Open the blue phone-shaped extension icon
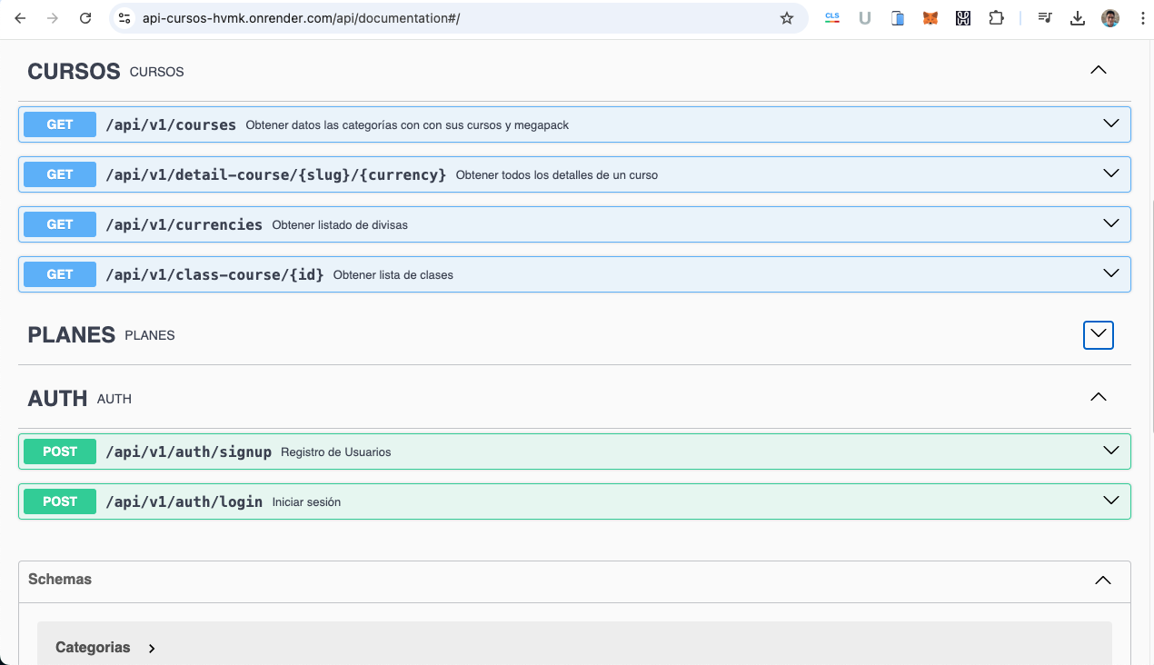The width and height of the screenshot is (1154, 665). coord(898,18)
